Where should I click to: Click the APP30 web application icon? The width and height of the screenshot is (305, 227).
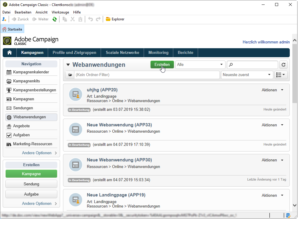(x=76, y=165)
